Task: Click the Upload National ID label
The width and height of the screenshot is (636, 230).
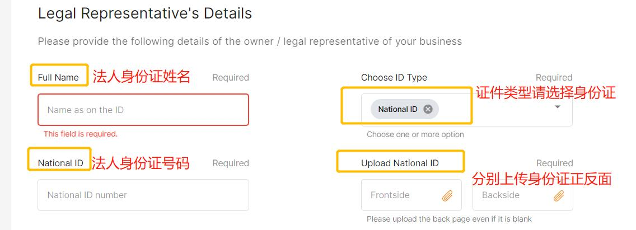Action: (x=400, y=163)
